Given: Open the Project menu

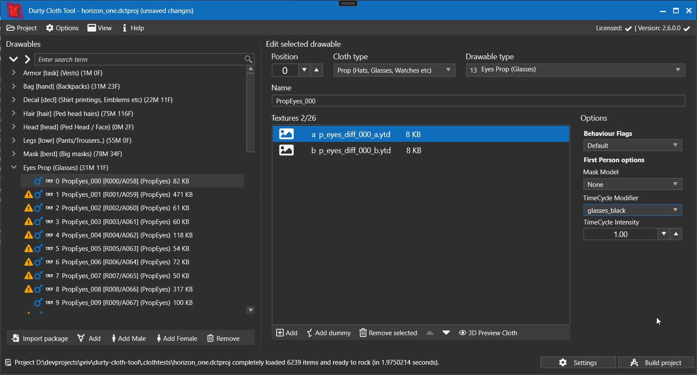Looking at the screenshot, I should pyautogui.click(x=22, y=28).
